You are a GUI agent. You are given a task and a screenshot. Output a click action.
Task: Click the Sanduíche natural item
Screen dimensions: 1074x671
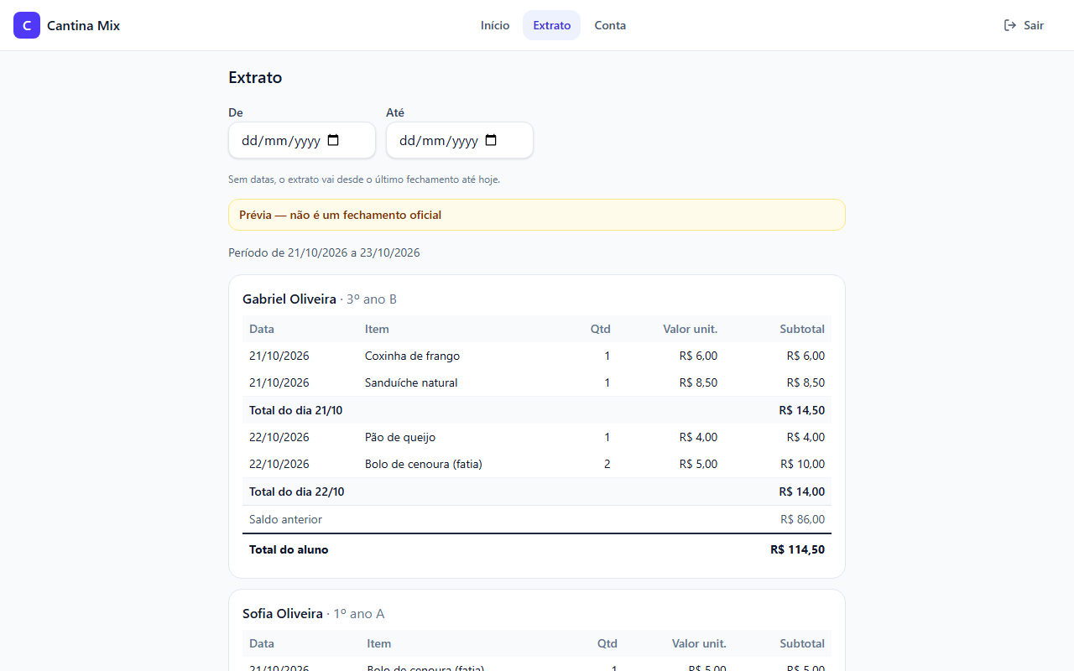point(411,382)
